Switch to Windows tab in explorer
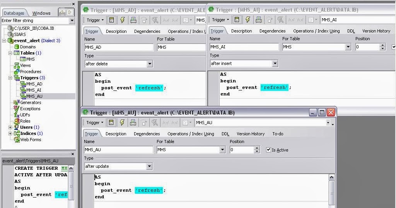Viewport: 396px width, 208px height. pos(41,13)
